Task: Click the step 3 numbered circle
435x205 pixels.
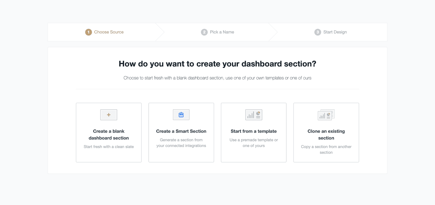Action: click(x=317, y=32)
